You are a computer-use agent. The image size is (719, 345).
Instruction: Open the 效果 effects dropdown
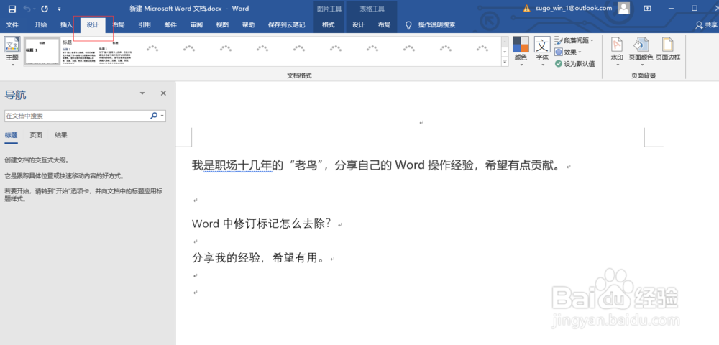tap(568, 52)
